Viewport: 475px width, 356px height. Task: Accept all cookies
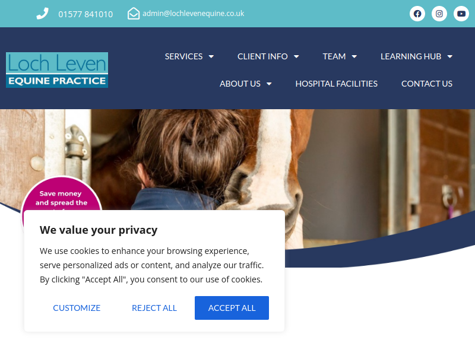click(x=232, y=308)
